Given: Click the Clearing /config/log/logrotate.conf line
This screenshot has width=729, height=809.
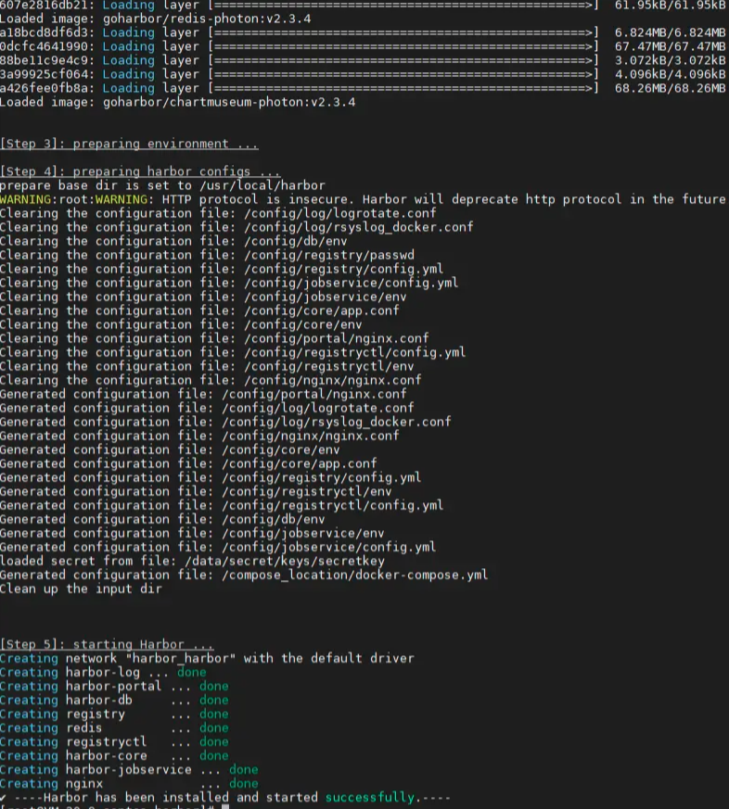Looking at the screenshot, I should 218,213.
